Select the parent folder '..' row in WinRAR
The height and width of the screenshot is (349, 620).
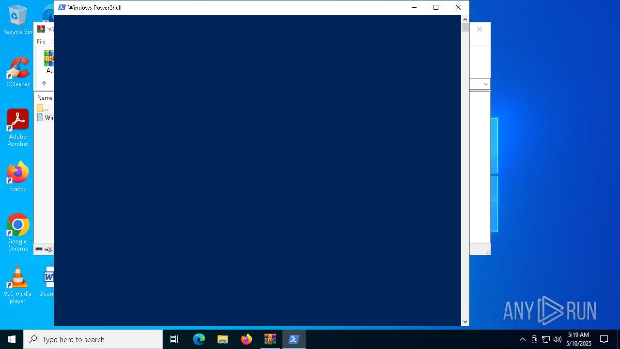tap(45, 109)
